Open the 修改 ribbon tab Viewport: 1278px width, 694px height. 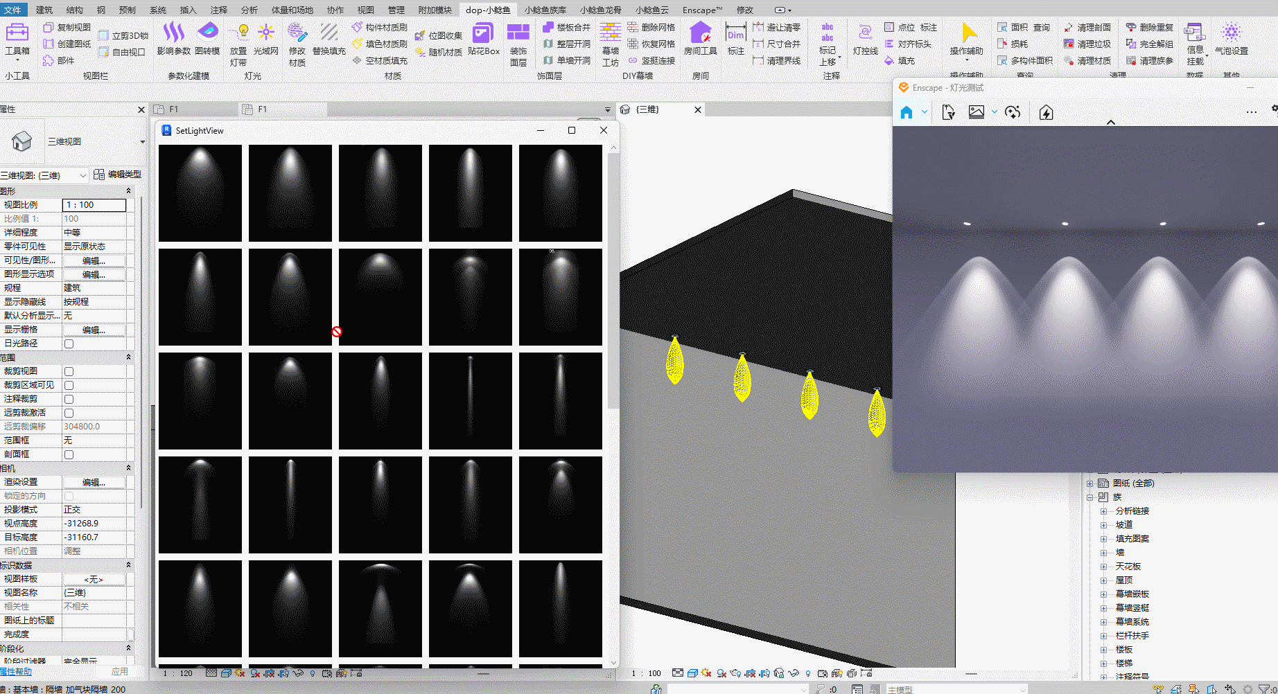click(x=744, y=10)
